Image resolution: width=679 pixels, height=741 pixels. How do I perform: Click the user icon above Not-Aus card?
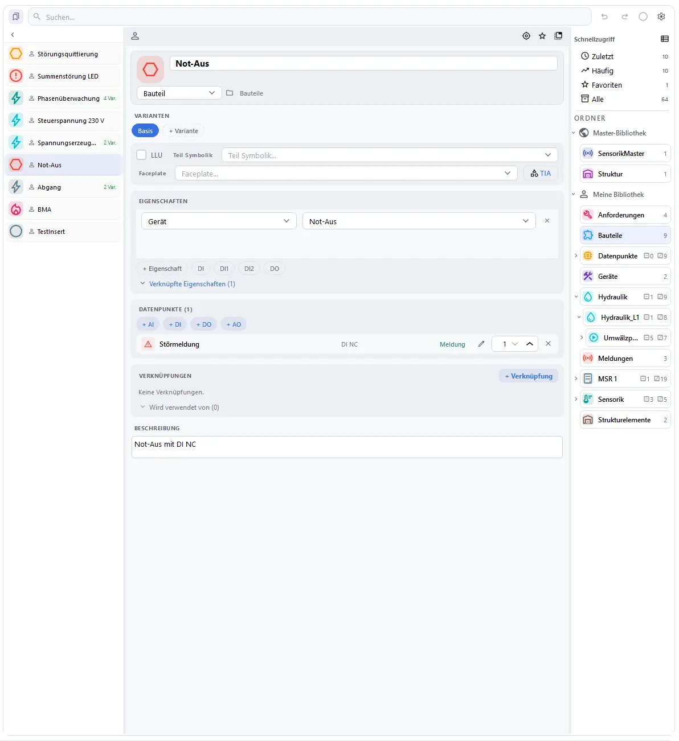(x=135, y=36)
